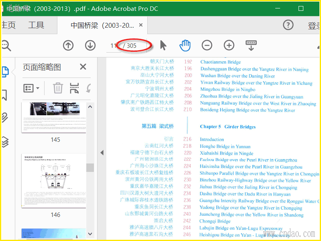This screenshot has height=241, width=321.
Task: Click the 第五篇 梁式桥 heading
Action: point(158,126)
